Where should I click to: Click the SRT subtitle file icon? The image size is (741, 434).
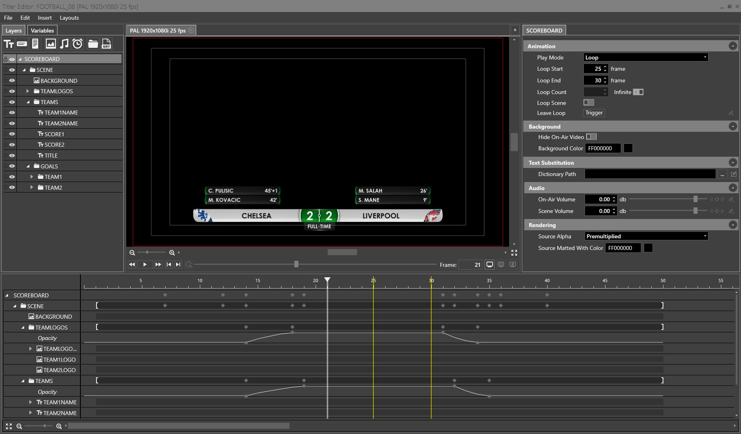click(107, 44)
